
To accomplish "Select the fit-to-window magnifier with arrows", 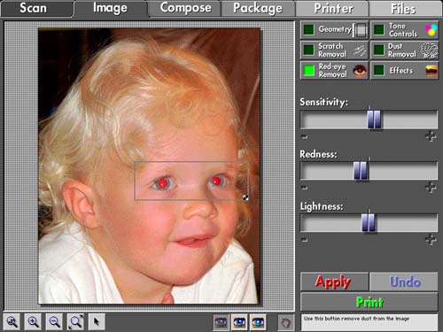I will pos(75,321).
